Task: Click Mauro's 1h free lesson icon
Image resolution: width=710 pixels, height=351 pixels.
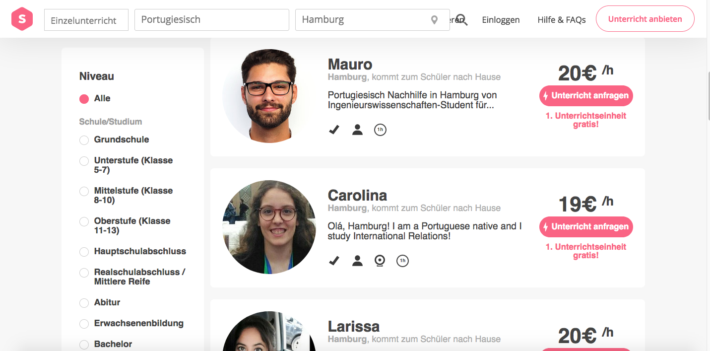Action: point(380,130)
